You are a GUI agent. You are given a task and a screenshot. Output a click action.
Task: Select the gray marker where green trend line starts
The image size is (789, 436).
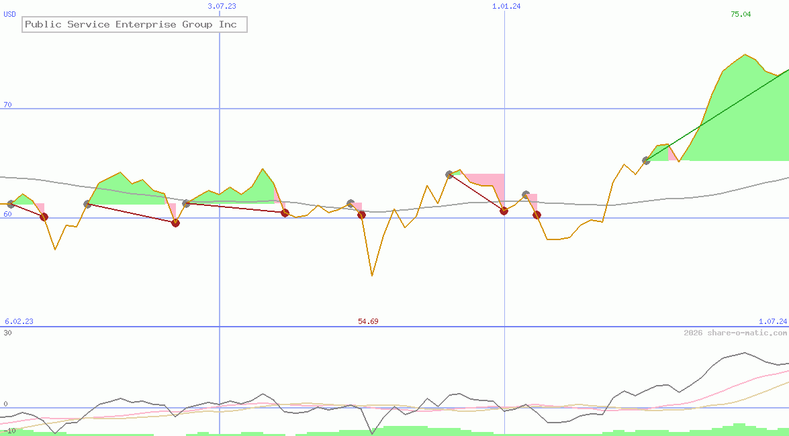point(646,160)
